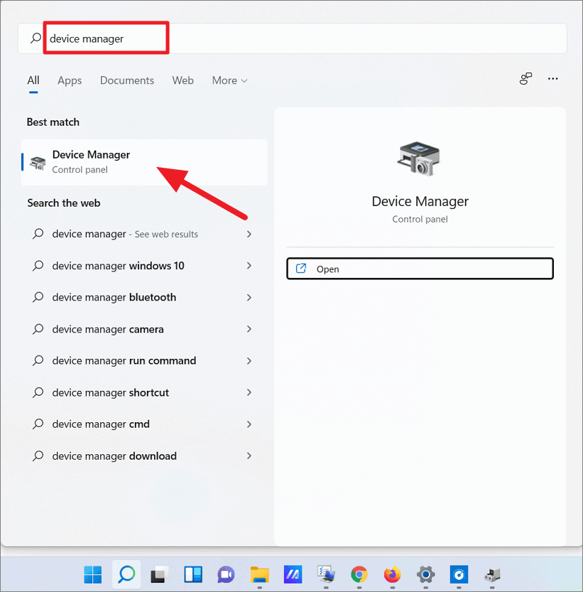Click the magnifier beside 'device manager cmd'
The width and height of the screenshot is (583, 592).
click(x=37, y=424)
